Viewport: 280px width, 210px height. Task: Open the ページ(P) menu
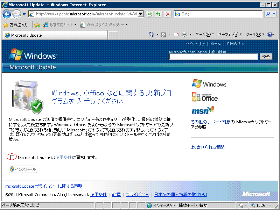click(204, 34)
